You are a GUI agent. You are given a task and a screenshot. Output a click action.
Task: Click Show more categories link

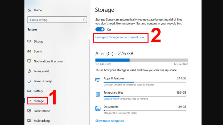tap(110, 121)
